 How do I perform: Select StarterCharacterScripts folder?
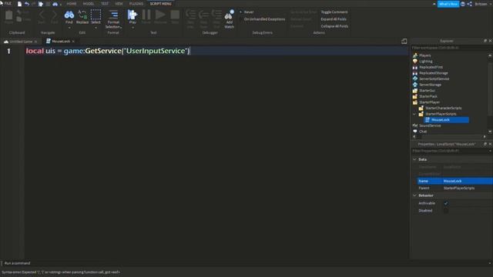444,108
